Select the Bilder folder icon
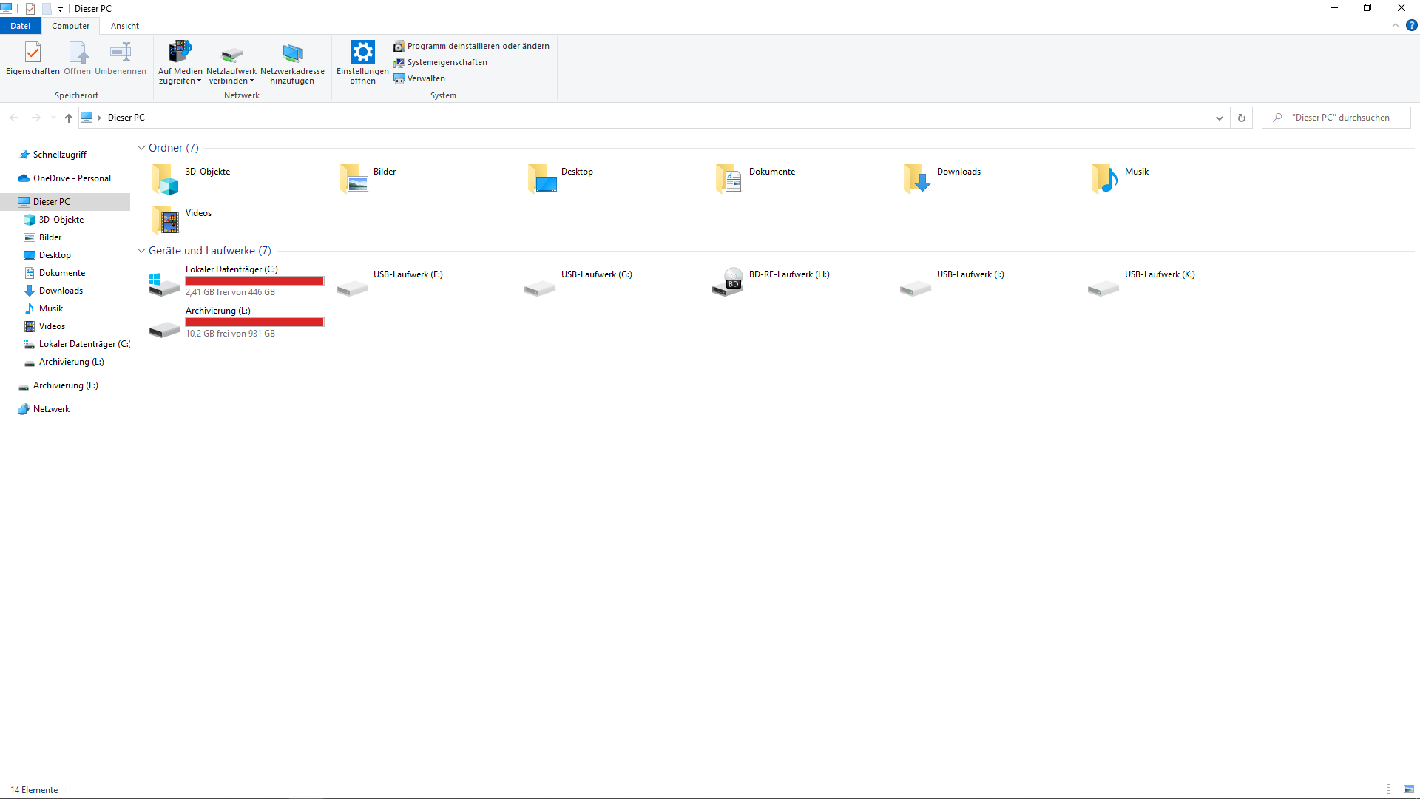The width and height of the screenshot is (1420, 799). (353, 179)
